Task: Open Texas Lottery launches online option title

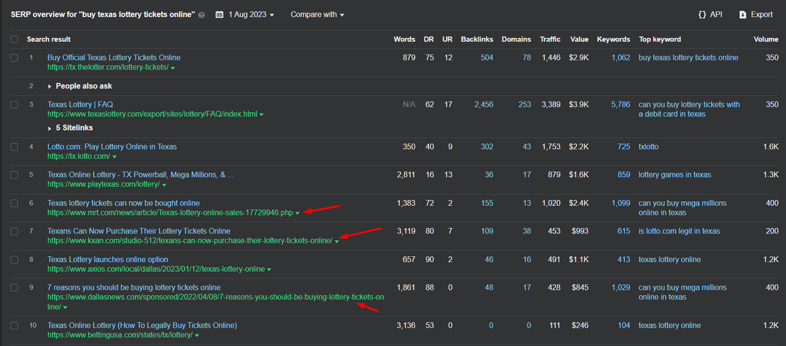Action: point(107,259)
